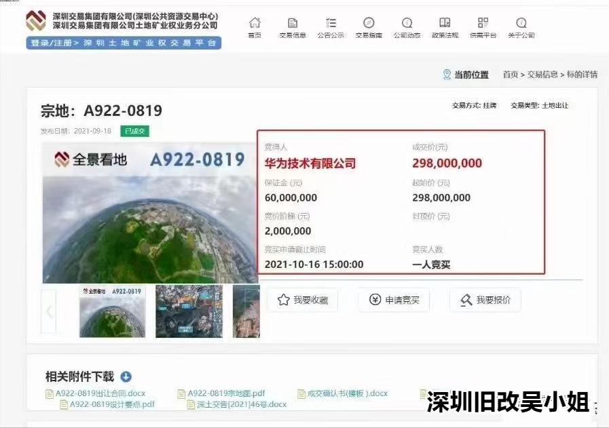Click the 申请竞买 apply button
The height and width of the screenshot is (428, 609).
pos(393,299)
